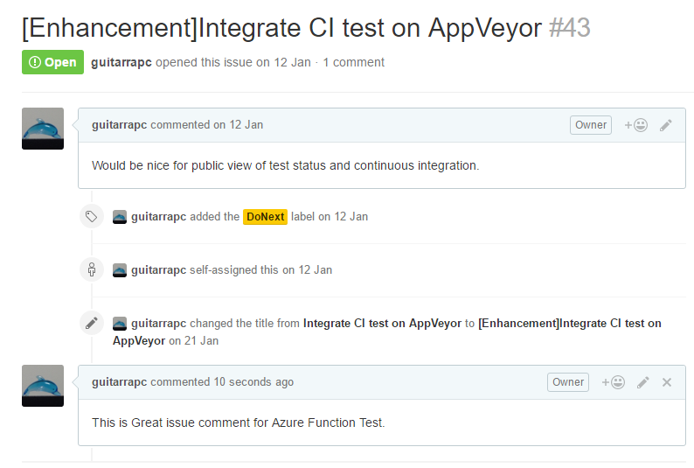Click the title-changed pencil event icon
Viewport: 694px width, 468px height.
(x=92, y=323)
